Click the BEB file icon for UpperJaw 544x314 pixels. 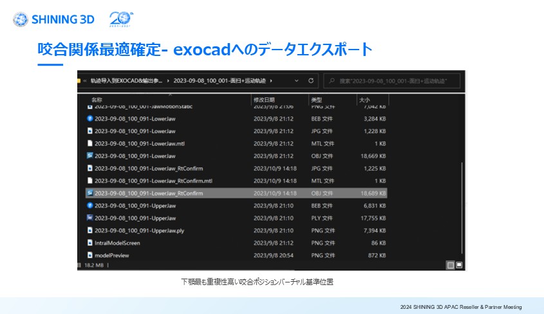tap(90, 205)
